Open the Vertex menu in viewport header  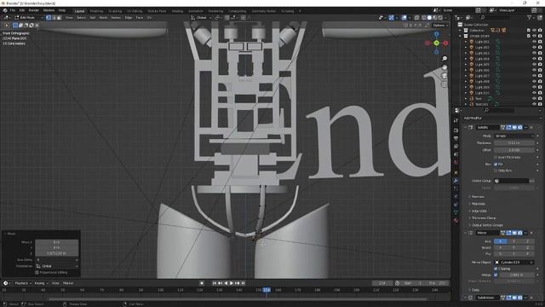click(116, 17)
